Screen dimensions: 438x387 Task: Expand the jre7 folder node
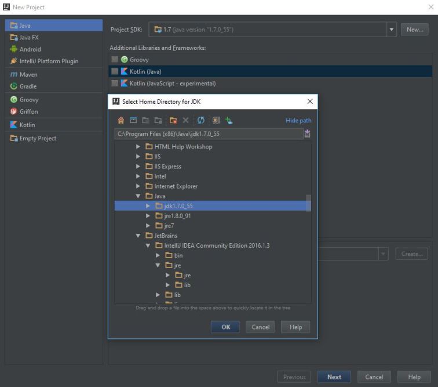tap(148, 225)
